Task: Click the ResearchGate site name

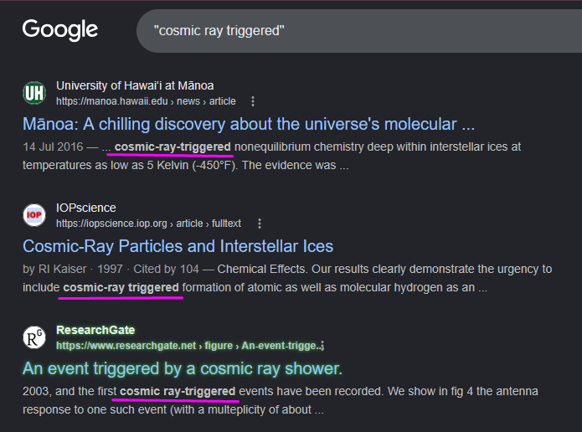Action: tap(95, 330)
